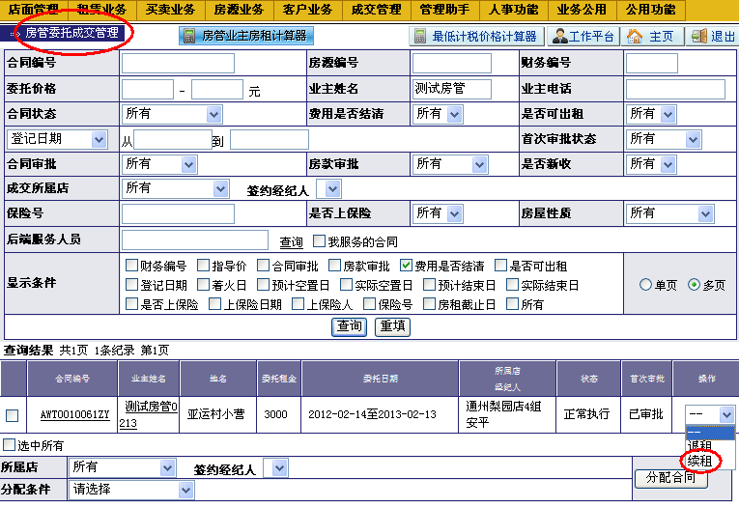Click calculator icon beside 最低计税价格计算器

pos(420,36)
